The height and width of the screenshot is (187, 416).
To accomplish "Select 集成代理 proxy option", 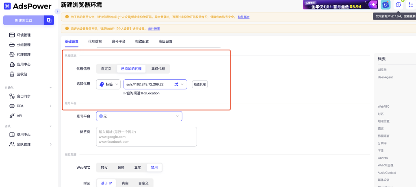I will 158,69.
